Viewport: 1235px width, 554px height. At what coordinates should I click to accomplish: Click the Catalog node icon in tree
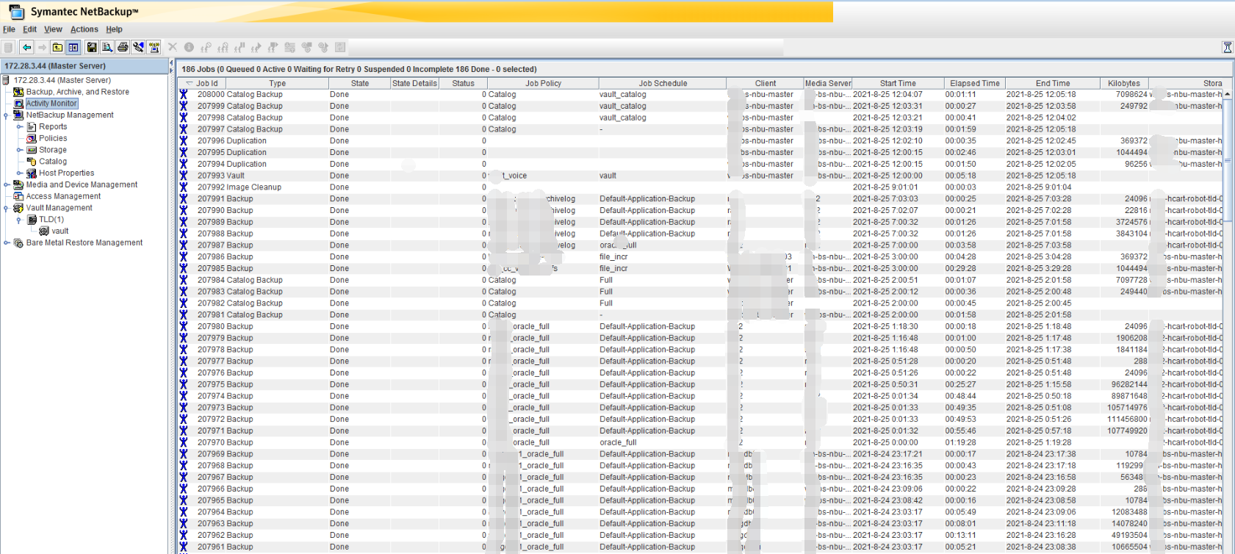click(x=32, y=162)
